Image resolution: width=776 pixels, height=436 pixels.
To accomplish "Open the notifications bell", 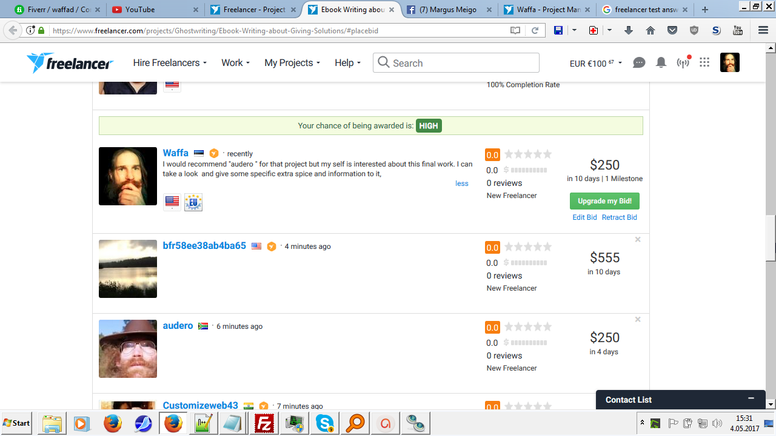I will [x=661, y=62].
